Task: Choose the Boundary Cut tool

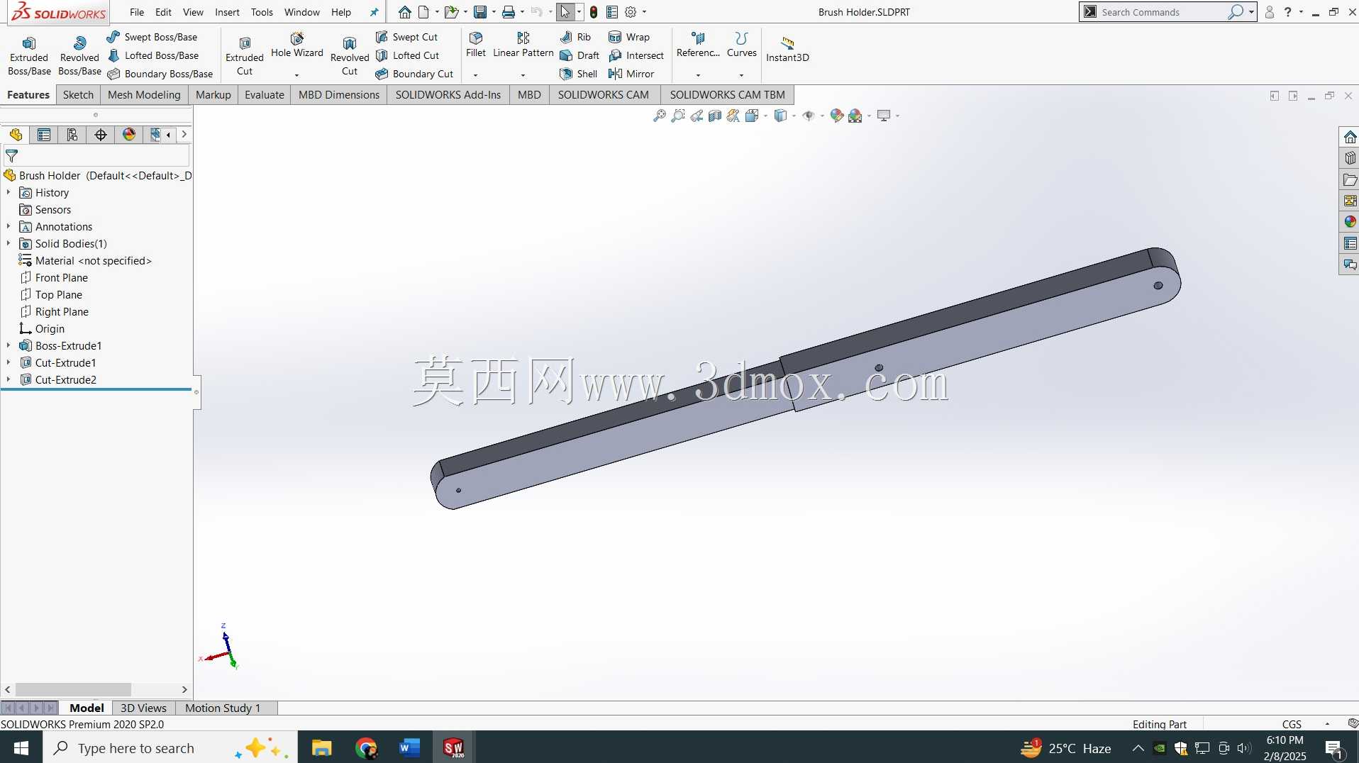Action: (x=414, y=74)
